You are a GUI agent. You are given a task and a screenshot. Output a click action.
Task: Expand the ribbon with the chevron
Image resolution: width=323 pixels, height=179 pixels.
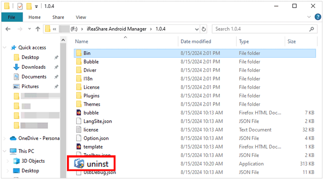pos(309,17)
